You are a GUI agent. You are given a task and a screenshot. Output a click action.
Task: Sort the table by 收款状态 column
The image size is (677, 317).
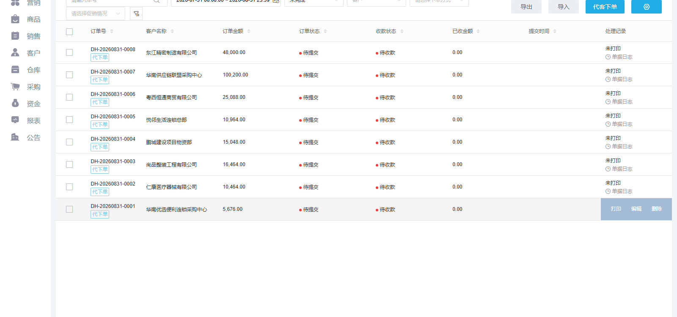(x=402, y=31)
